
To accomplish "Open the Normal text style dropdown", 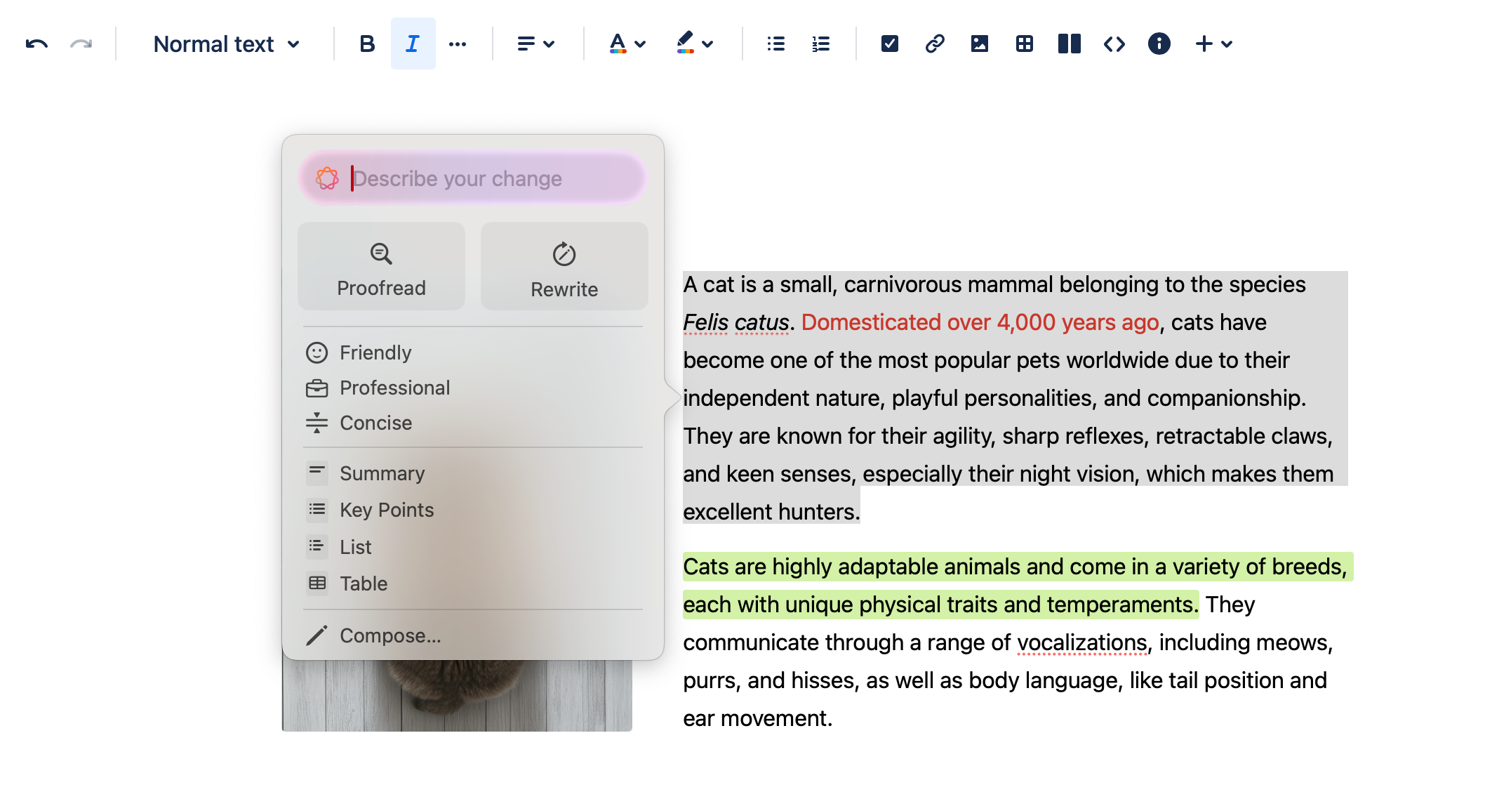I will [226, 44].
